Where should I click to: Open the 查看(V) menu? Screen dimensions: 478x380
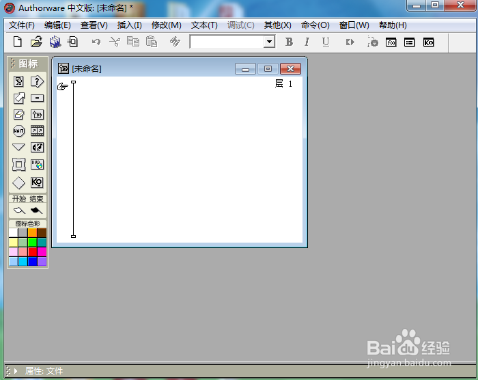point(94,25)
